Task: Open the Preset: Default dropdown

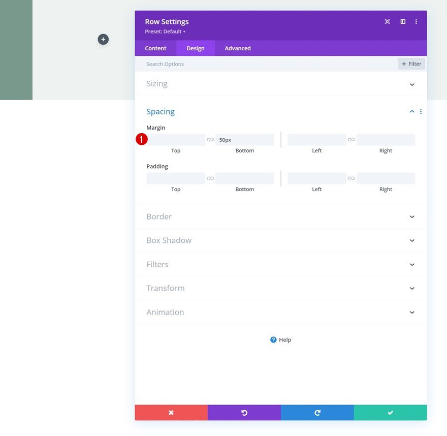Action: click(165, 31)
